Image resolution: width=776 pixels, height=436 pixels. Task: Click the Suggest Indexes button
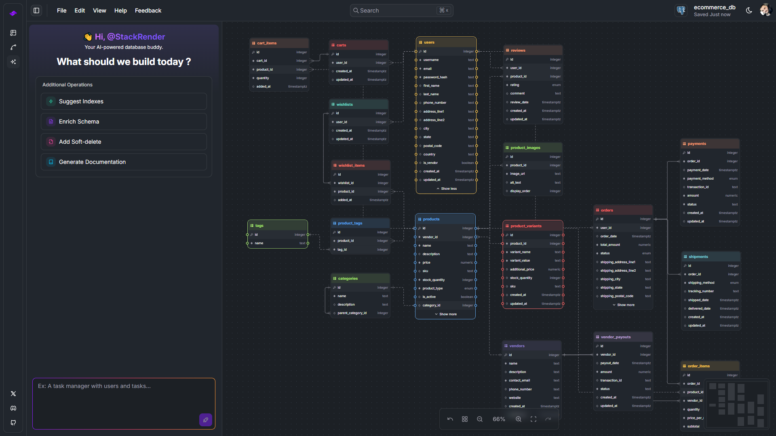click(124, 101)
